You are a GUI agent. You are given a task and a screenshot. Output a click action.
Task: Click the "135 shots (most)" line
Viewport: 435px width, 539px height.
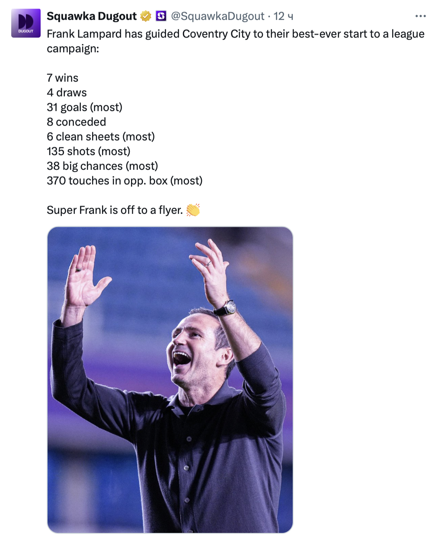[88, 151]
